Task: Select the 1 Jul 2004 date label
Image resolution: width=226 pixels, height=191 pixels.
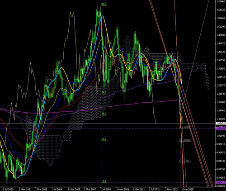Action: click(57, 189)
